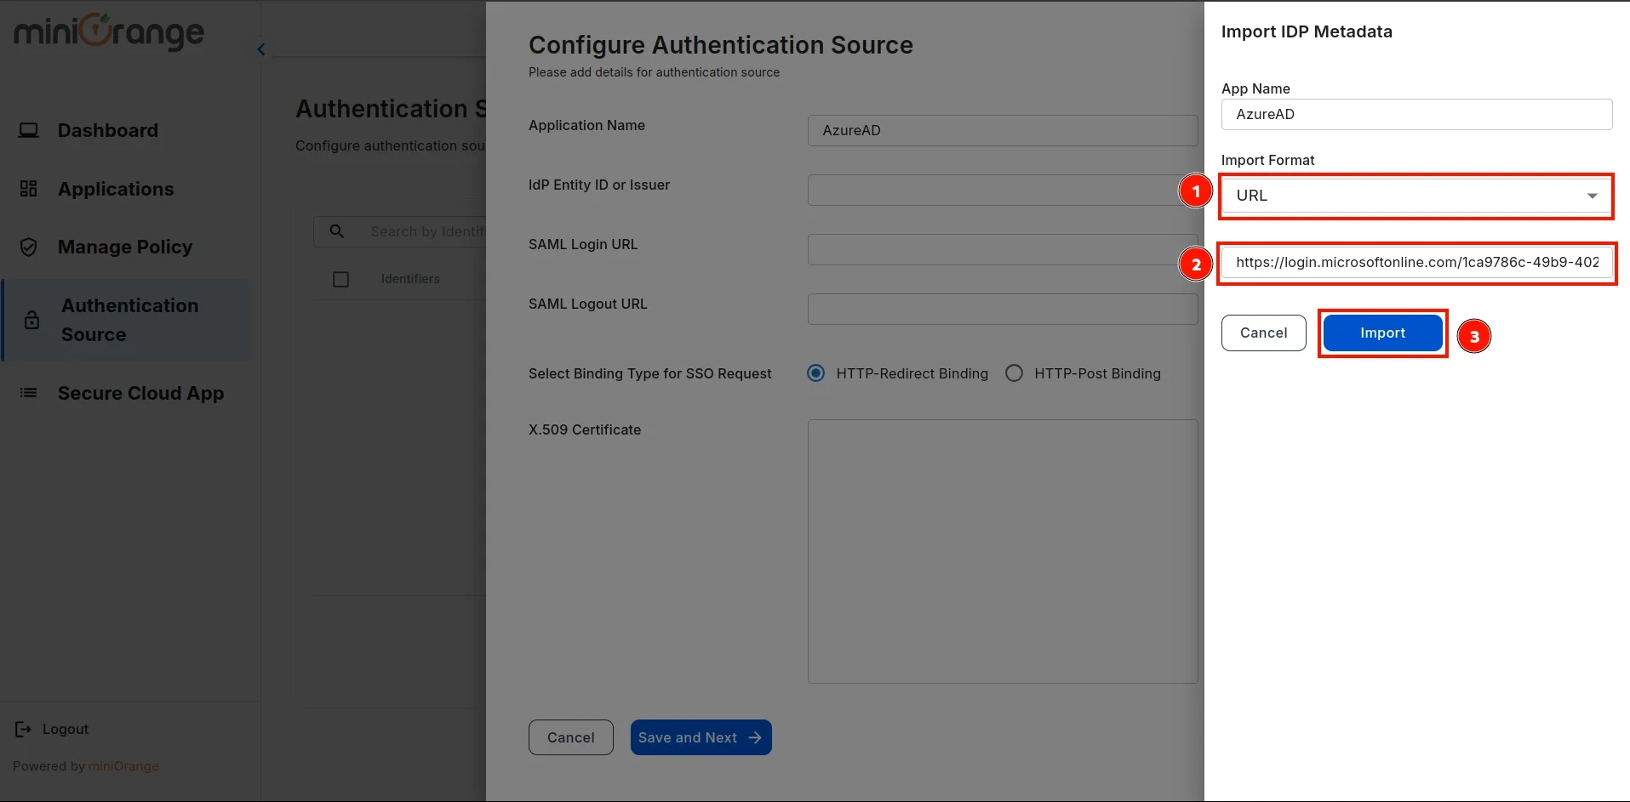
Task: Click the search magnifier icon
Action: click(337, 230)
